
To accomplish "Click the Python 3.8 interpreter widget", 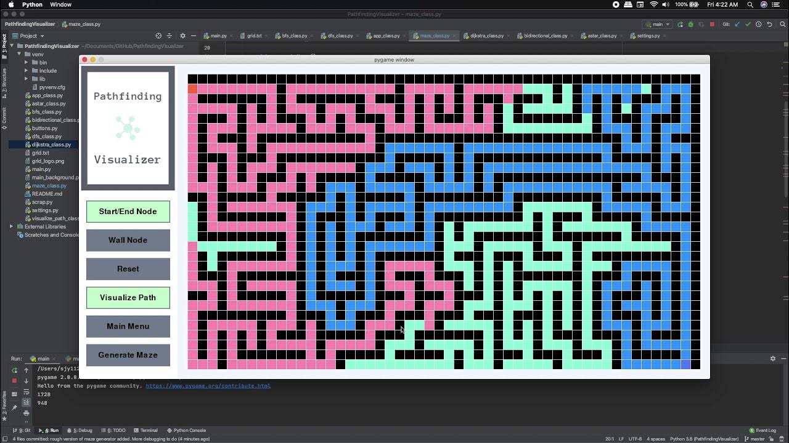I will (x=705, y=439).
